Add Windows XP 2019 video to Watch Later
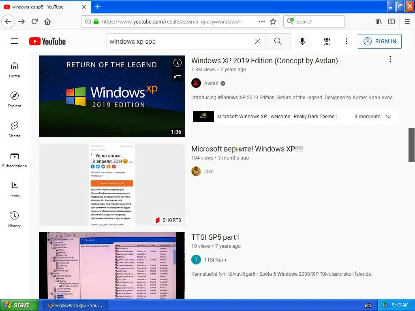This screenshot has width=415, height=311. click(178, 63)
